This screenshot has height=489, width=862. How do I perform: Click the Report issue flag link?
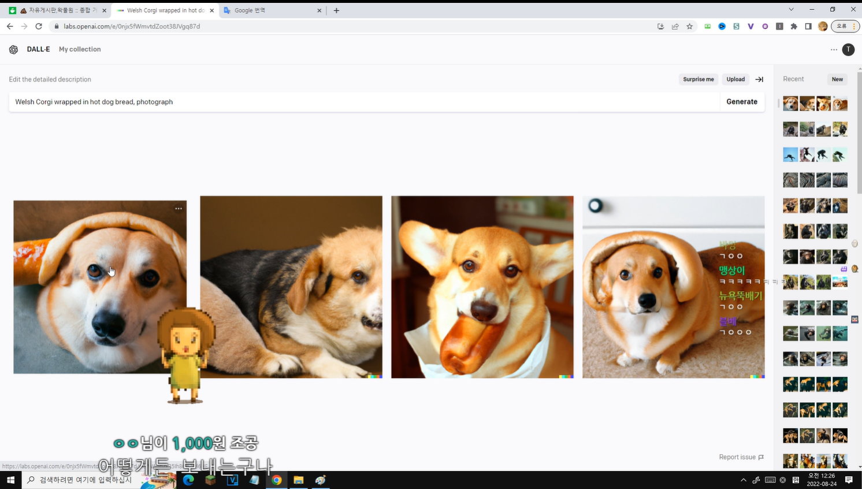741,457
